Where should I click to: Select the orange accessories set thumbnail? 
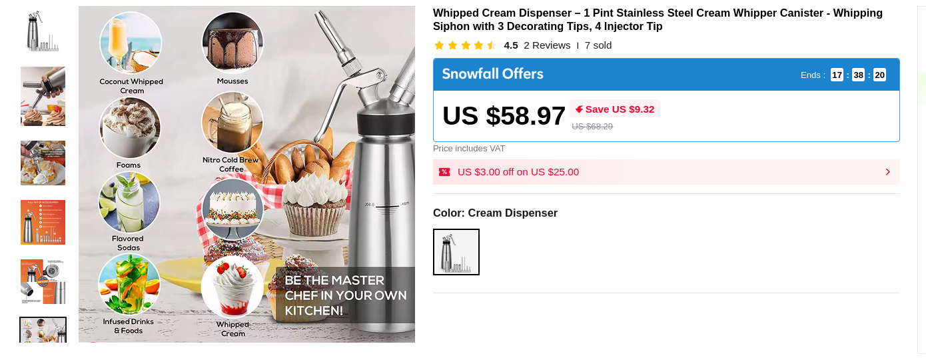pos(43,222)
